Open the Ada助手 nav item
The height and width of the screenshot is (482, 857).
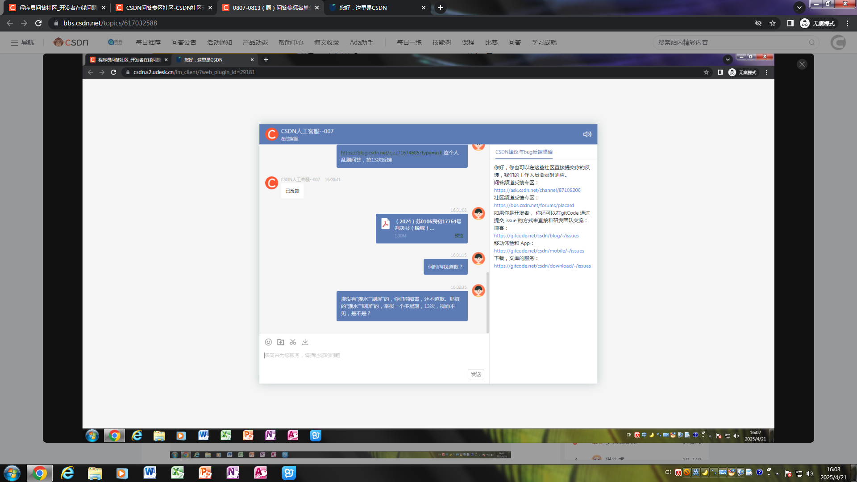pos(362,42)
